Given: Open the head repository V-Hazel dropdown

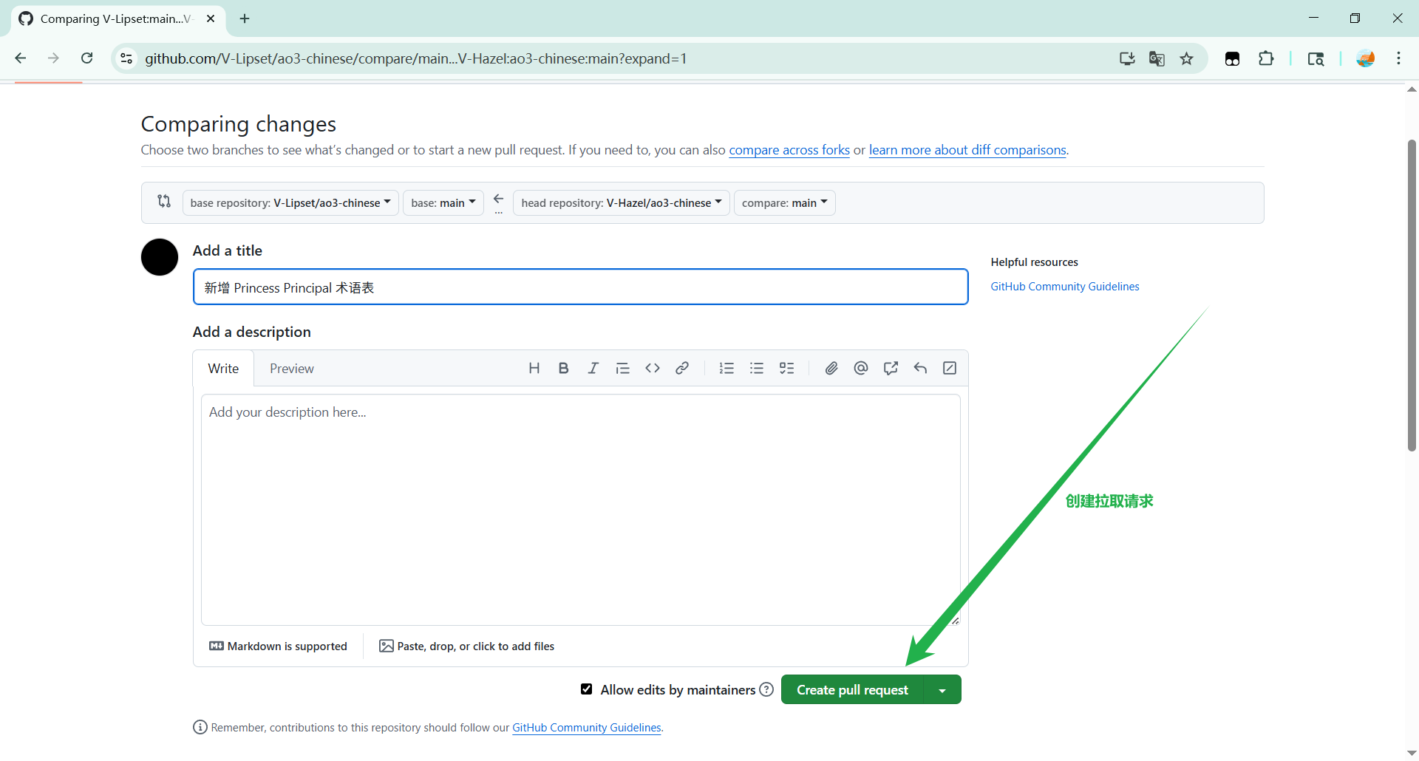Looking at the screenshot, I should [x=621, y=203].
